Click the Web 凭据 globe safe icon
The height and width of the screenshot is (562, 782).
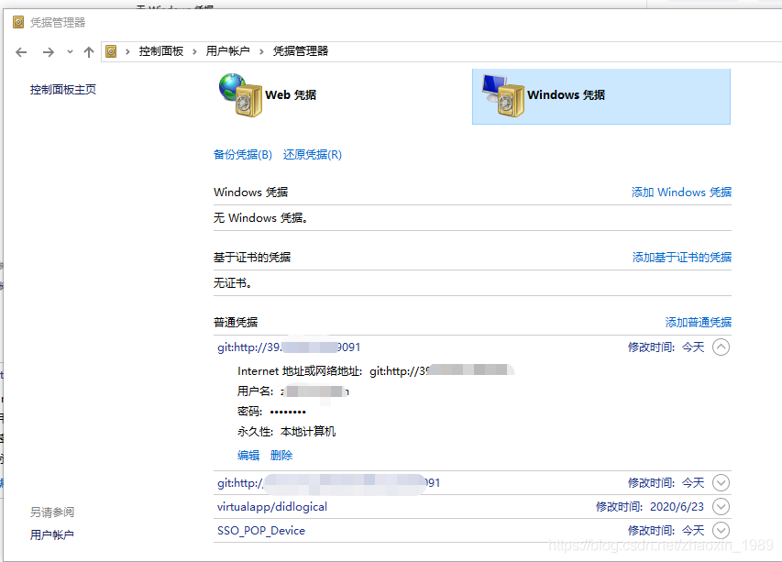tap(240, 94)
